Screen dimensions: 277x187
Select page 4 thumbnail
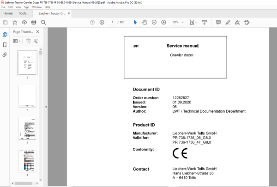[27, 161]
